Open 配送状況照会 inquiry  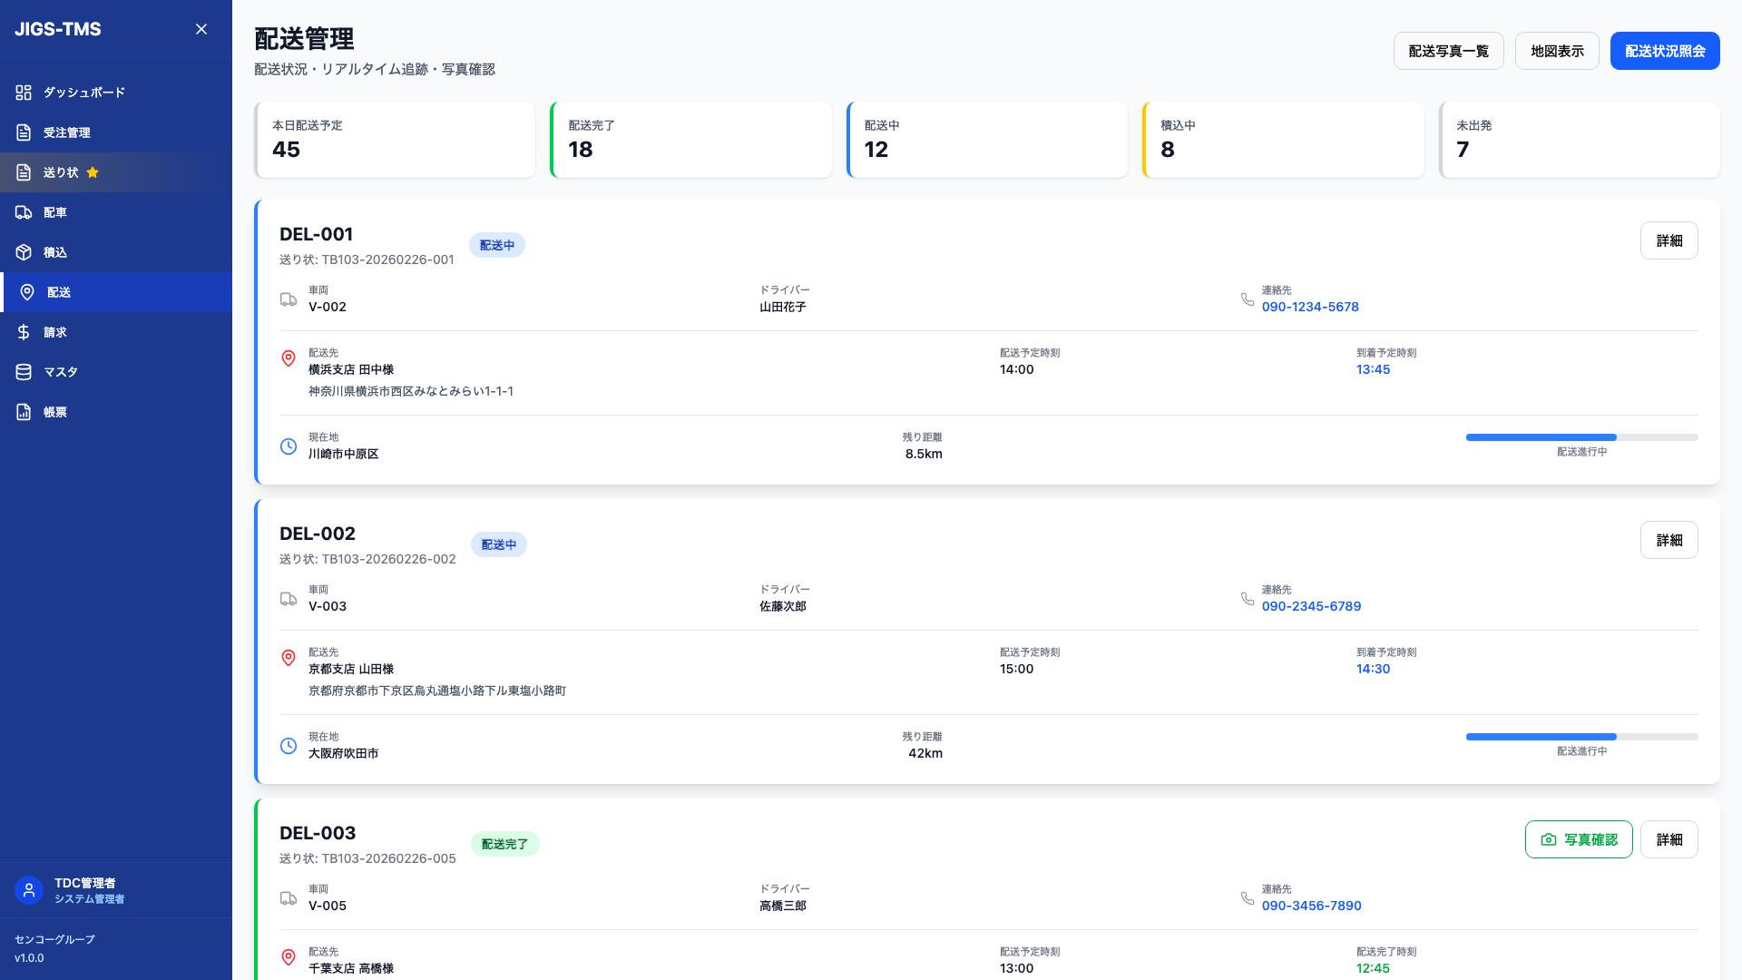pyautogui.click(x=1664, y=51)
